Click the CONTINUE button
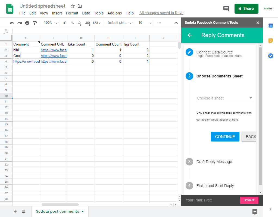Image resolution: width=278 pixels, height=217 pixels. coord(225,137)
